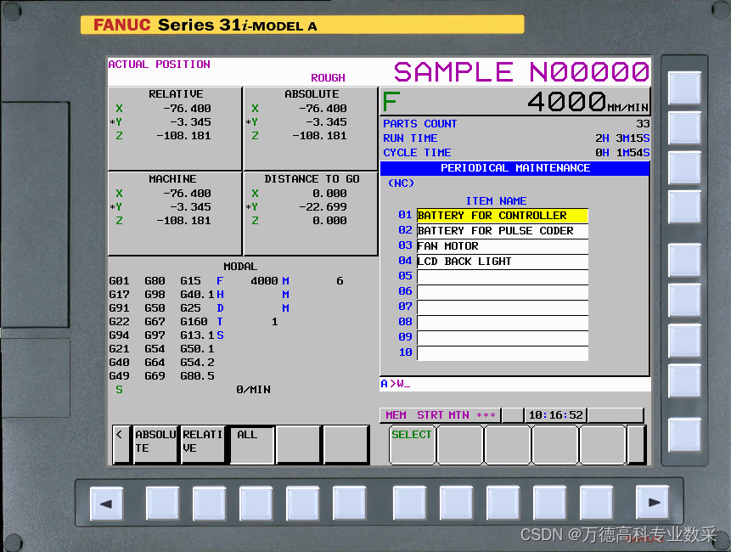Click the PERIODICAL MAINTENANCE title bar
The width and height of the screenshot is (731, 552).
(x=515, y=168)
